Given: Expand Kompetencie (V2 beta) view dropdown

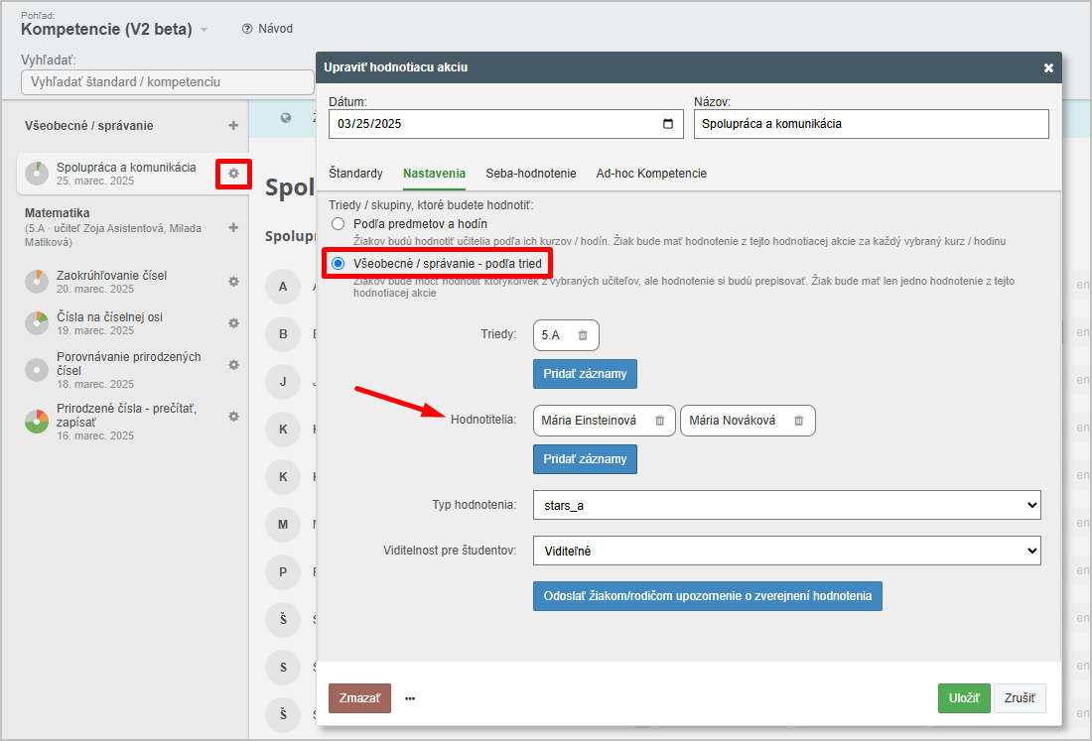Looking at the screenshot, I should click(204, 30).
